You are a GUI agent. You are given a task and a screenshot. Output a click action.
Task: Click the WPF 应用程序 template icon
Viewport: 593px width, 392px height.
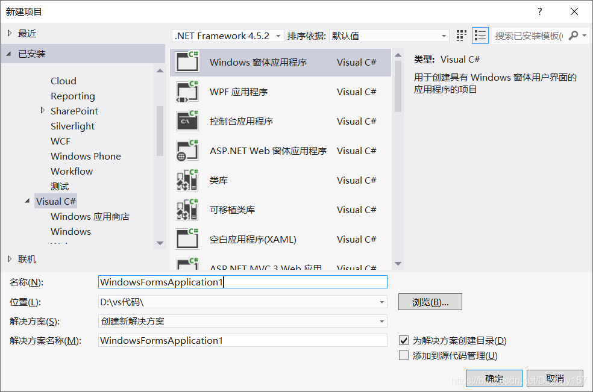tap(187, 92)
